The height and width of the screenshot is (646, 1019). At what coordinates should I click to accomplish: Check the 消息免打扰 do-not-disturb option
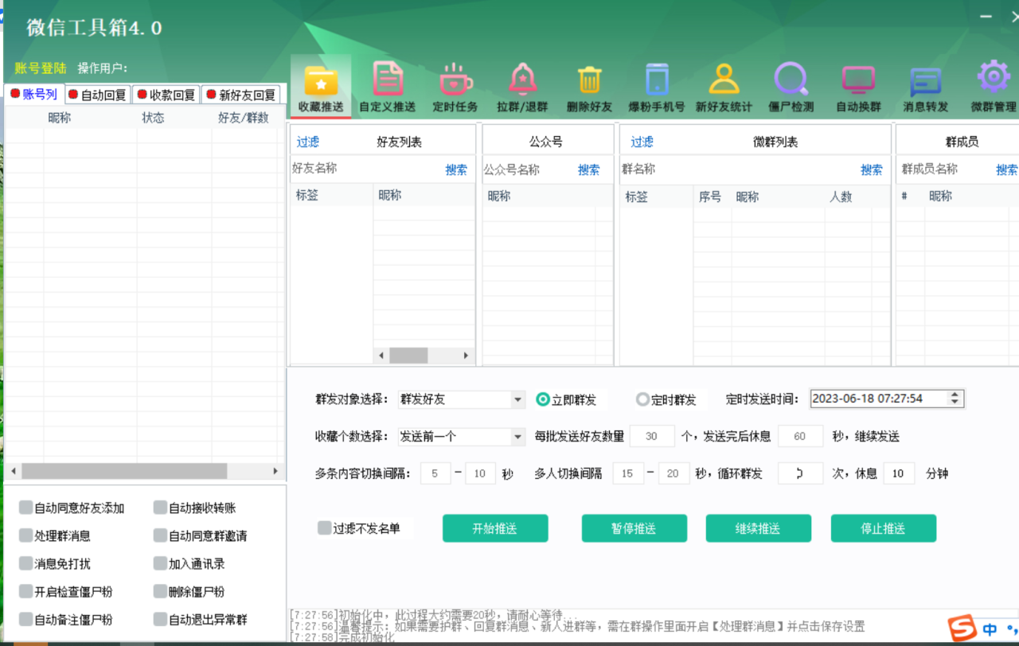(25, 563)
